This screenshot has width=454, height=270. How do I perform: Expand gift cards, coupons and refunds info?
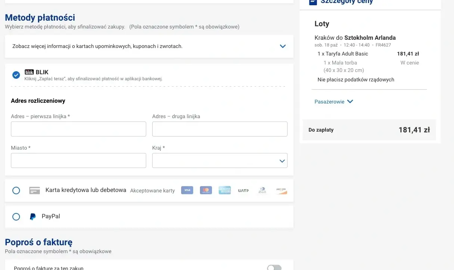click(283, 46)
